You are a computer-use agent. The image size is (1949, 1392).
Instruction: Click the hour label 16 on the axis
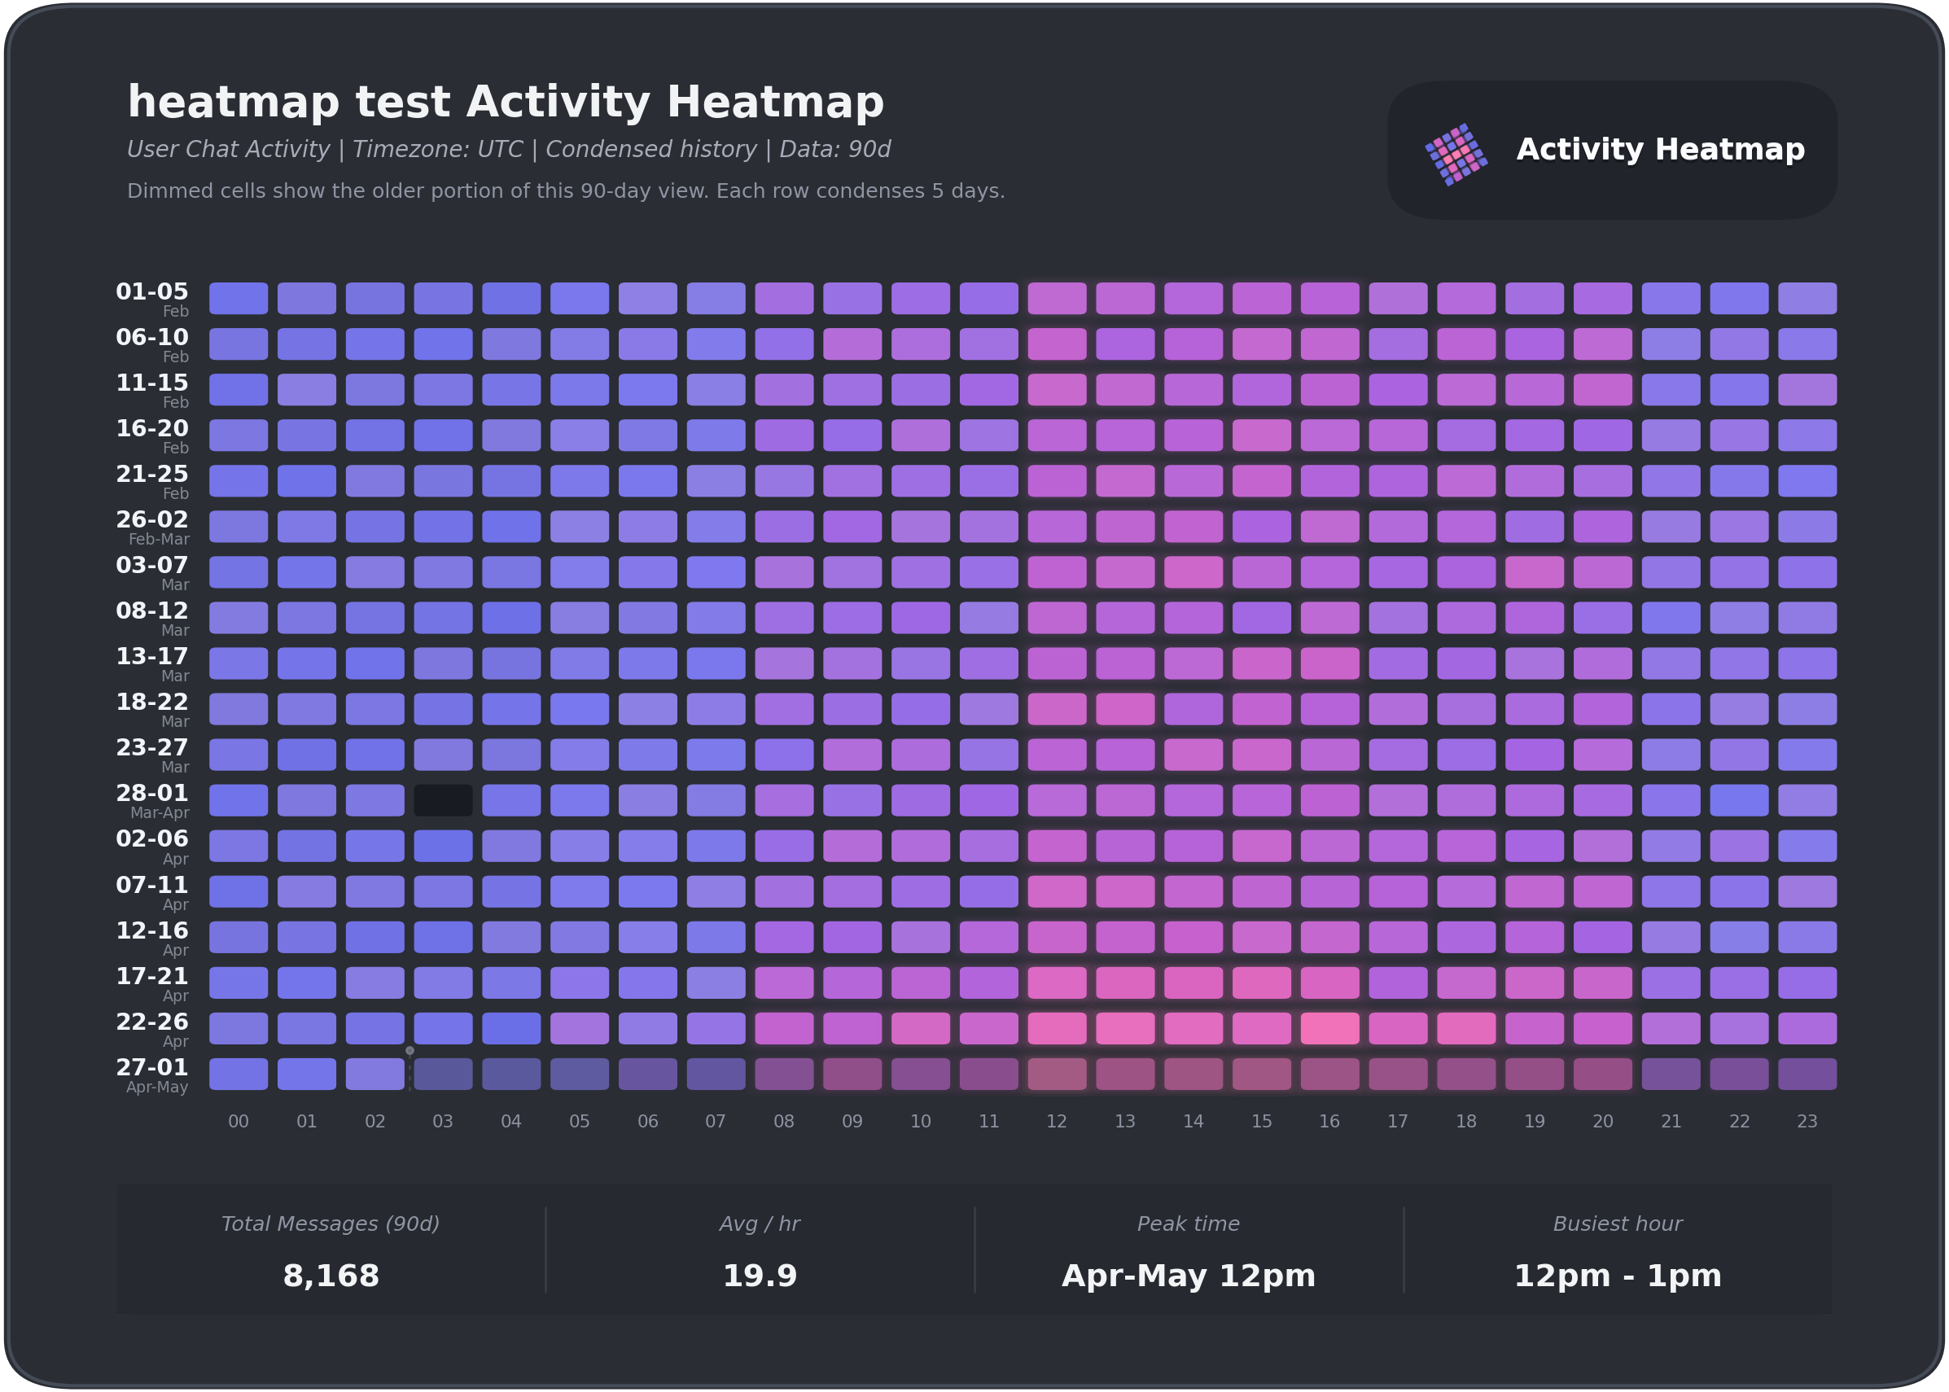pyautogui.click(x=1329, y=1121)
